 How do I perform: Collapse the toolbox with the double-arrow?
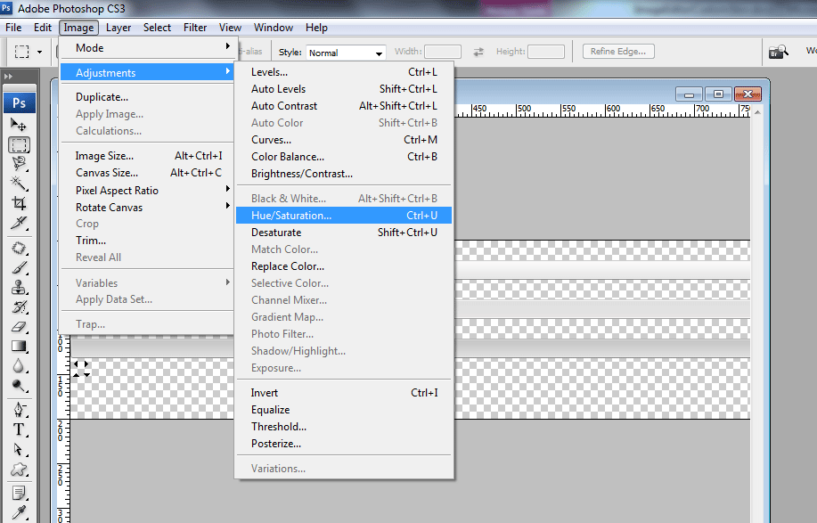[8, 77]
